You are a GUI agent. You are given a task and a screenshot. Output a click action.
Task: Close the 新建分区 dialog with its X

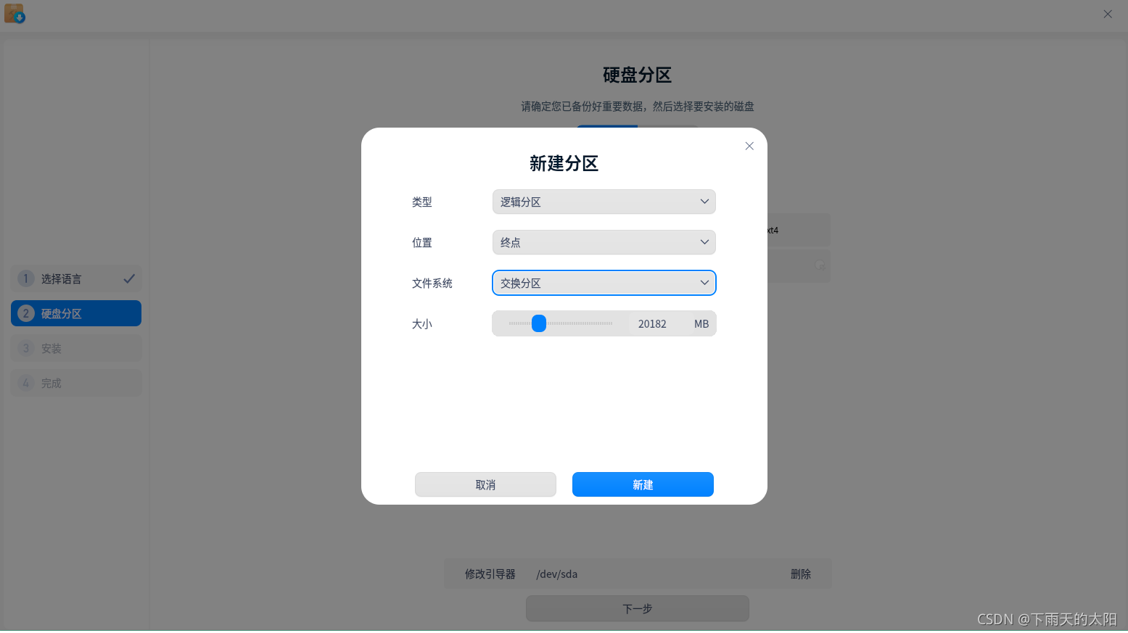749,146
